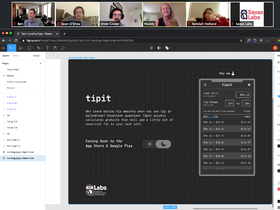The width and height of the screenshot is (280, 210).
Task: Select the Pen tool
Action: pyautogui.click(x=38, y=48)
